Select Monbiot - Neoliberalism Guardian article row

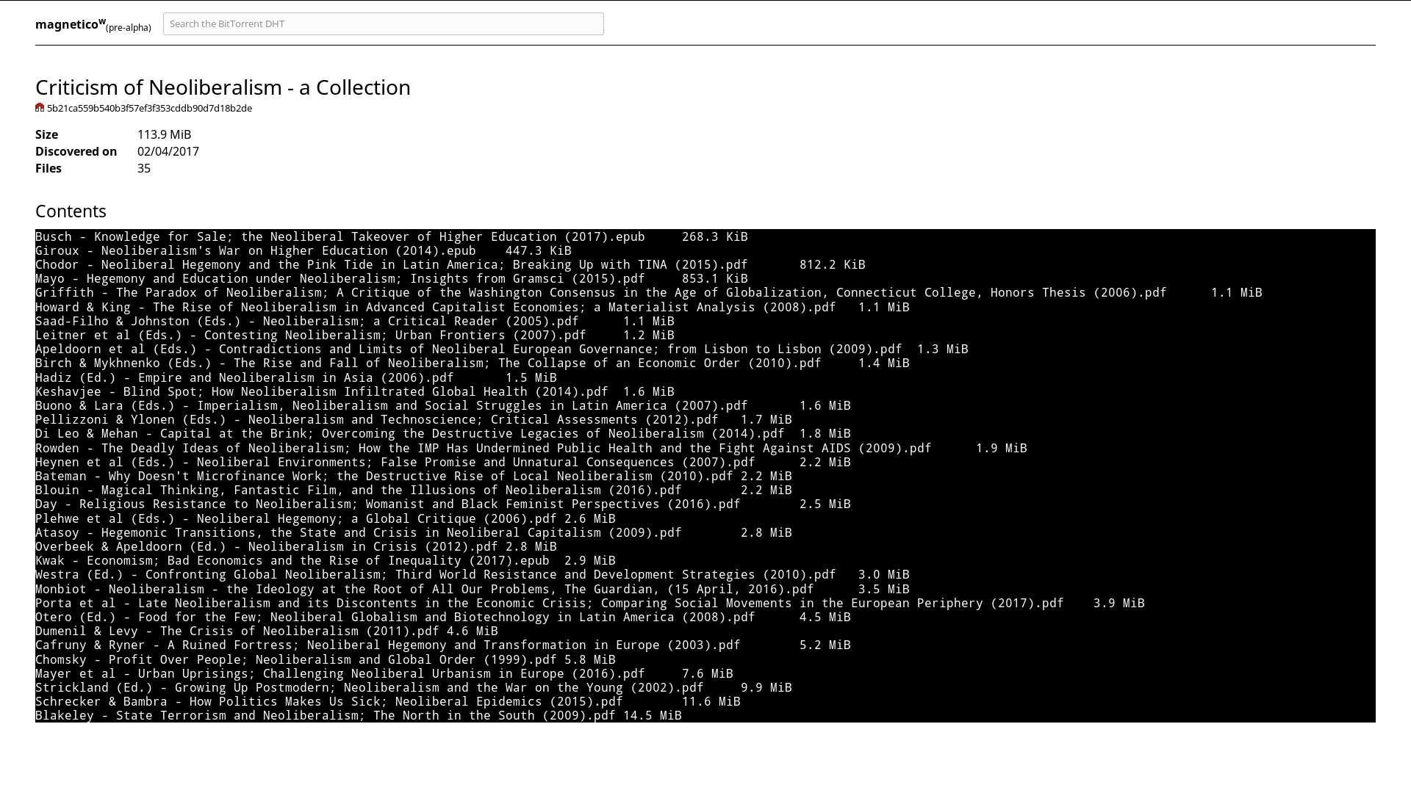[x=473, y=589]
